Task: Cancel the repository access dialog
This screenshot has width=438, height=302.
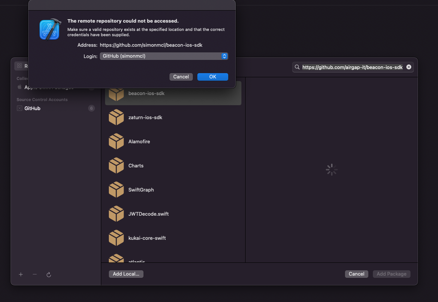Action: [x=181, y=77]
